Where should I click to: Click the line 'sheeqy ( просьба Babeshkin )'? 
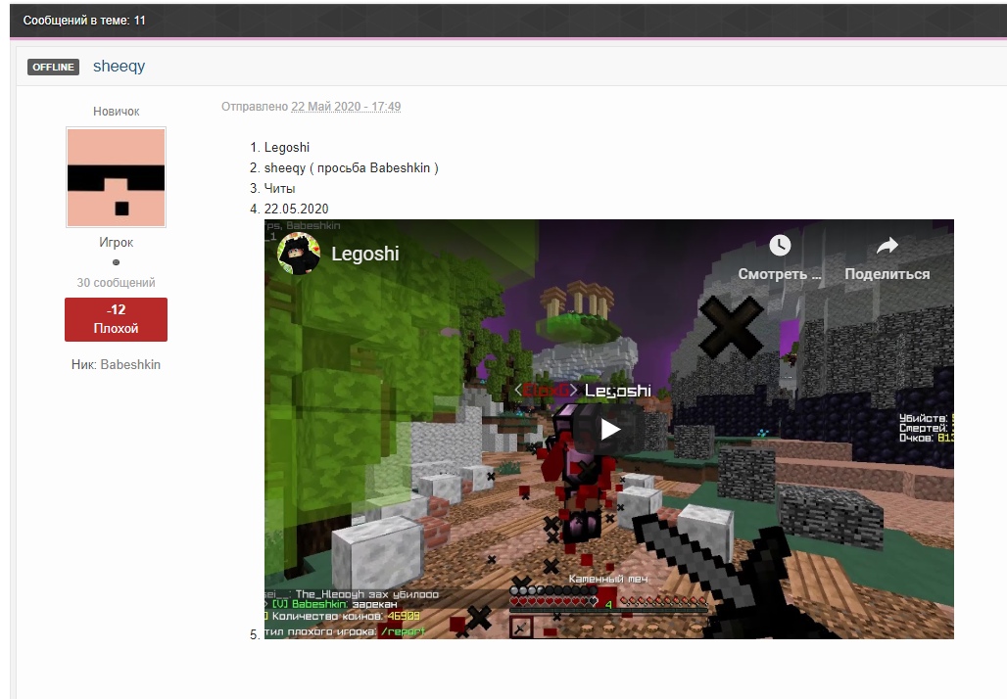click(x=352, y=168)
